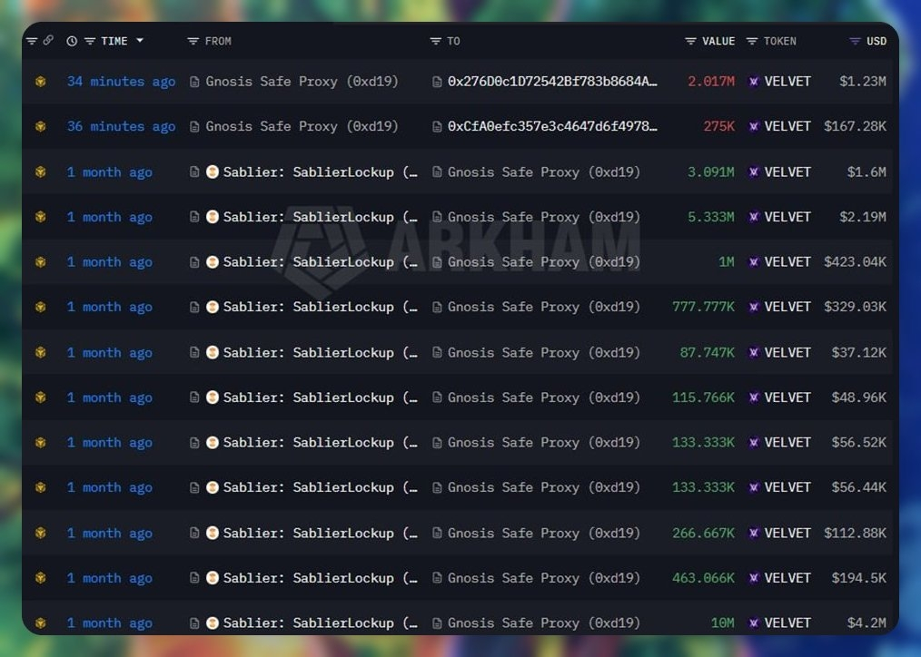Click the leftmost filter icon in header

32,41
